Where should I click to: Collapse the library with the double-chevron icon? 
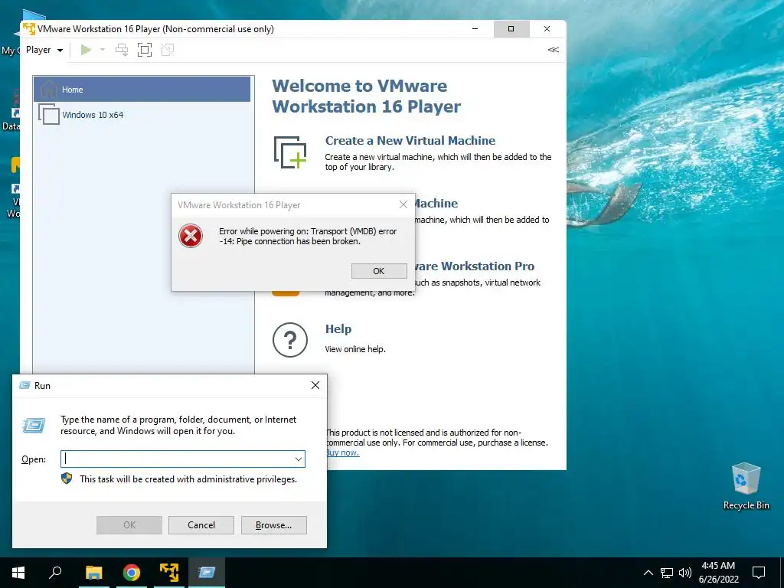click(553, 50)
